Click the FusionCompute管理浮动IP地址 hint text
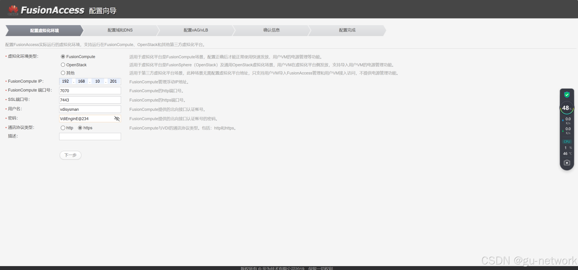The height and width of the screenshot is (270, 578). click(x=160, y=82)
